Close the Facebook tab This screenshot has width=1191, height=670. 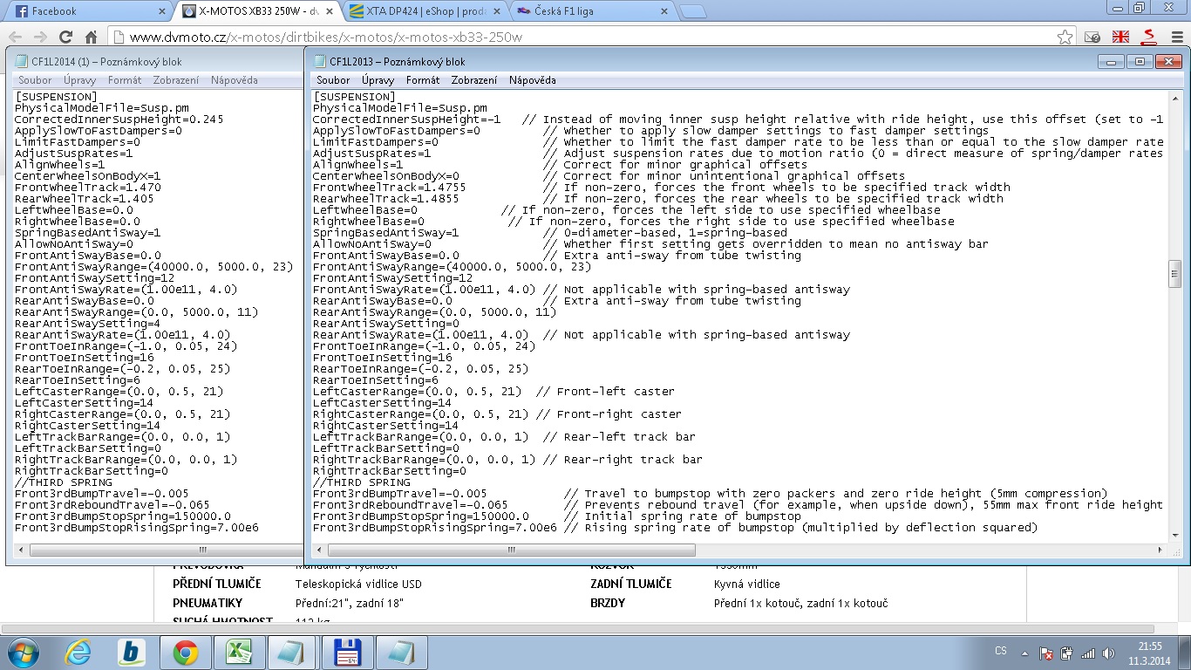[x=163, y=12]
